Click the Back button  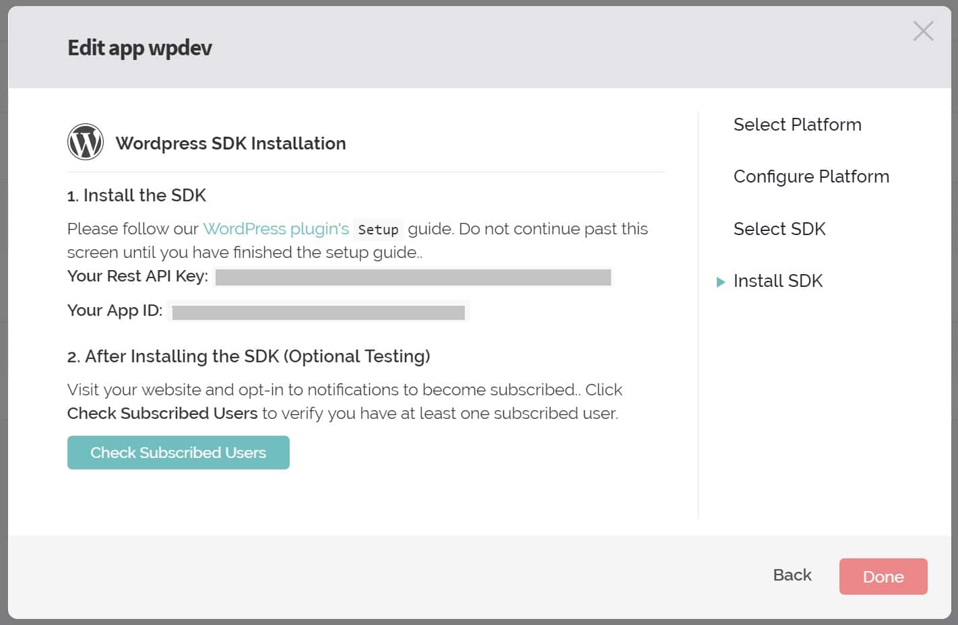pyautogui.click(x=792, y=575)
